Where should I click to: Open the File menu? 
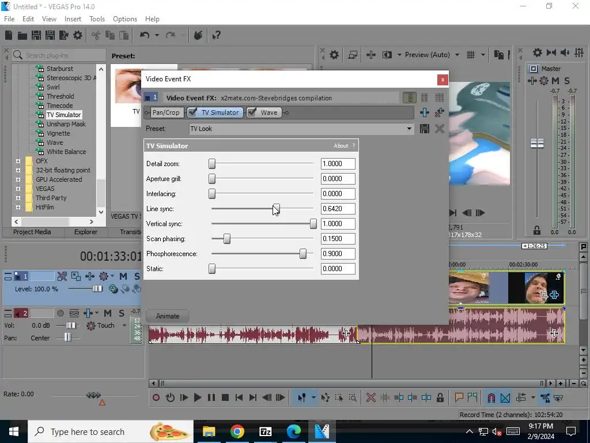point(9,19)
